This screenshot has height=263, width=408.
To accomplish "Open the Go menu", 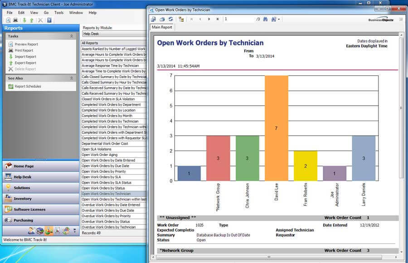I will (x=46, y=13).
